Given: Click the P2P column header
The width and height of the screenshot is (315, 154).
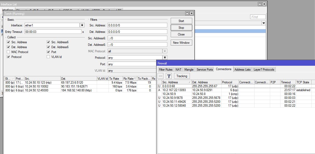Looking at the screenshot, I should [x=275, y=82].
